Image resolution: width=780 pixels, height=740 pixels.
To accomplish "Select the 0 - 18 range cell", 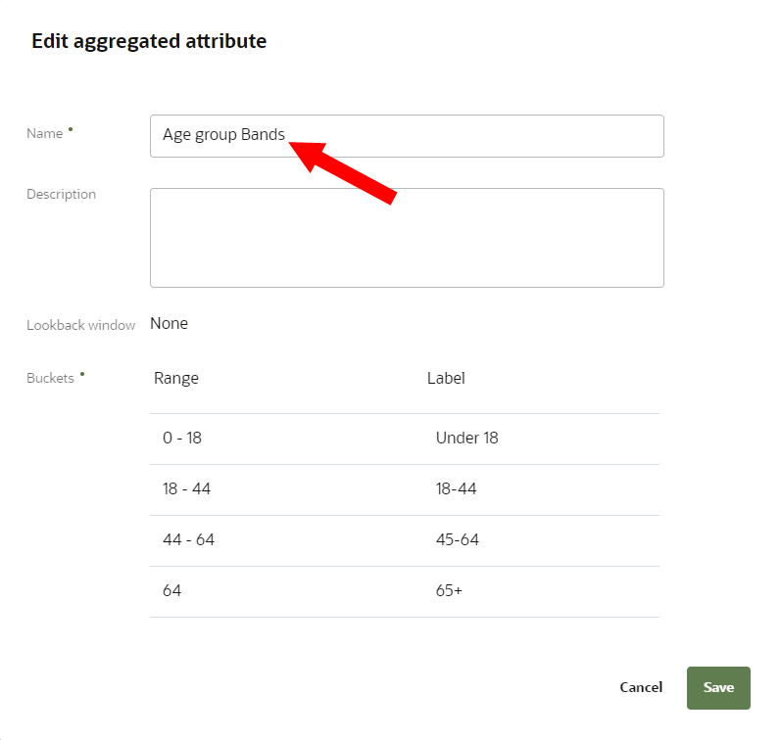I will [182, 439].
